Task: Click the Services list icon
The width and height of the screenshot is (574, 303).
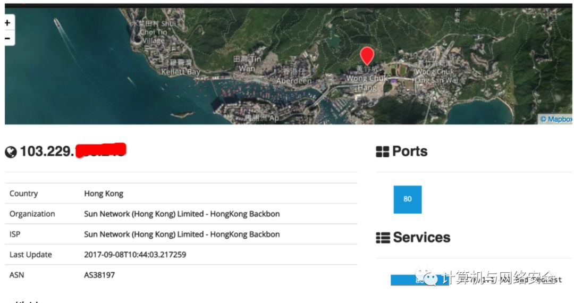Action: (382, 238)
